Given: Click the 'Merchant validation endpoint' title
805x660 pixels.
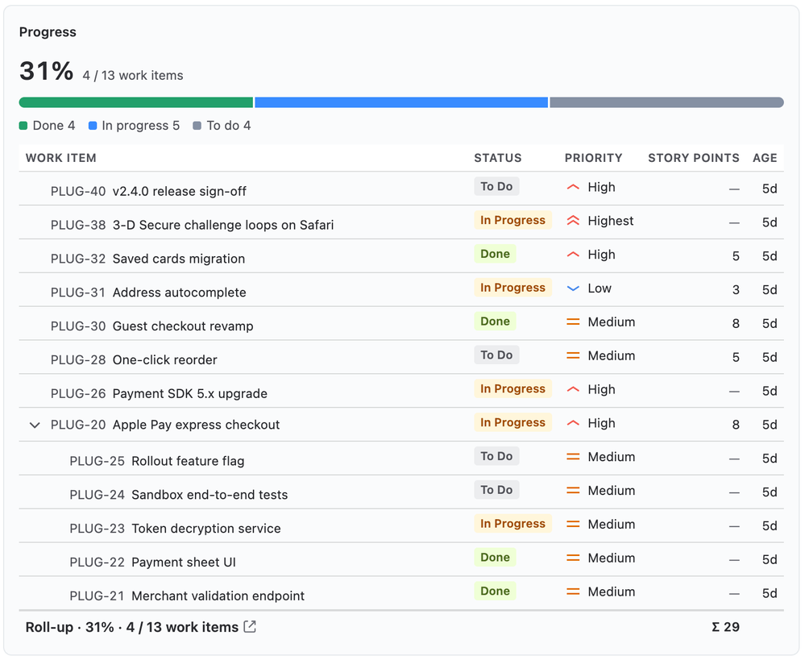Looking at the screenshot, I should coord(218,596).
